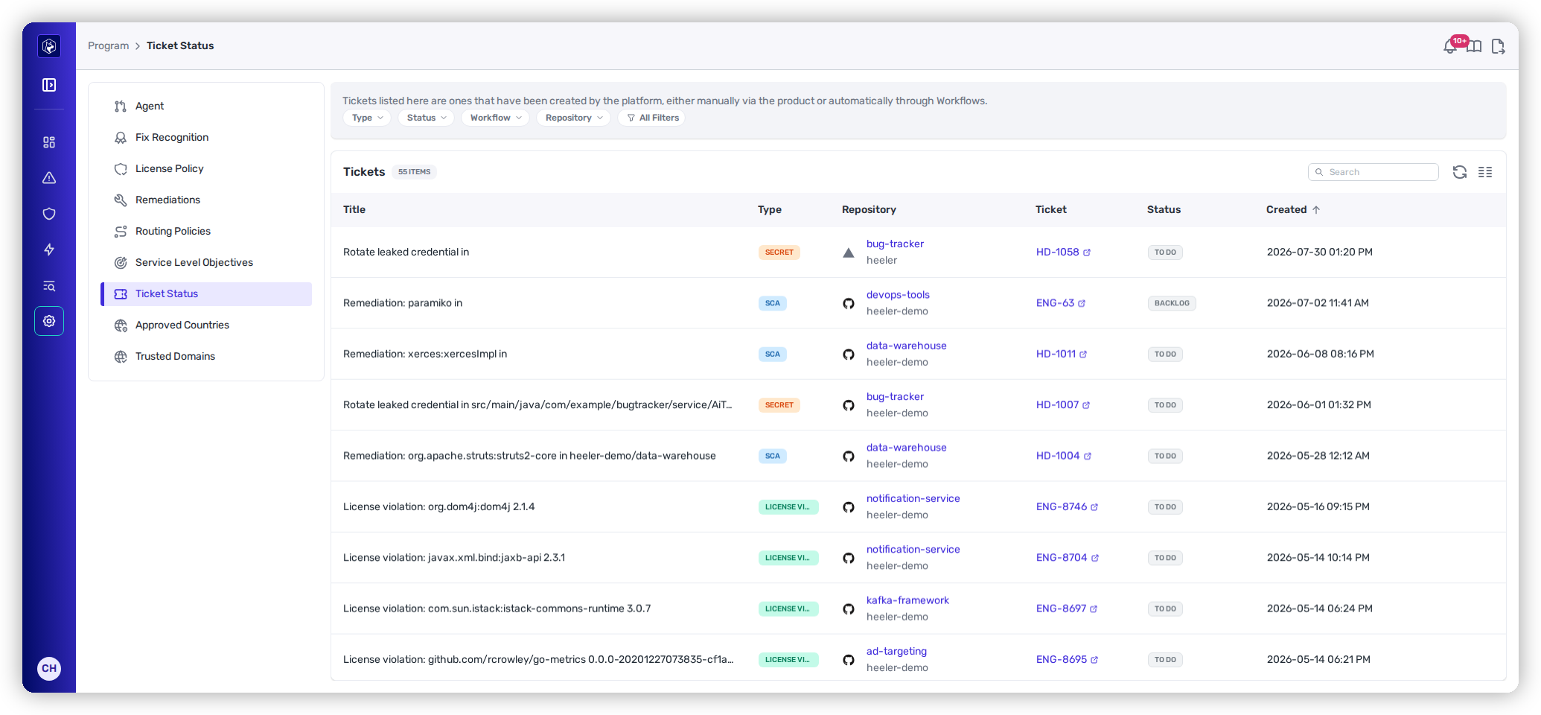1541x715 pixels.
Task: Open Service Level Objectives settings
Action: click(x=206, y=263)
